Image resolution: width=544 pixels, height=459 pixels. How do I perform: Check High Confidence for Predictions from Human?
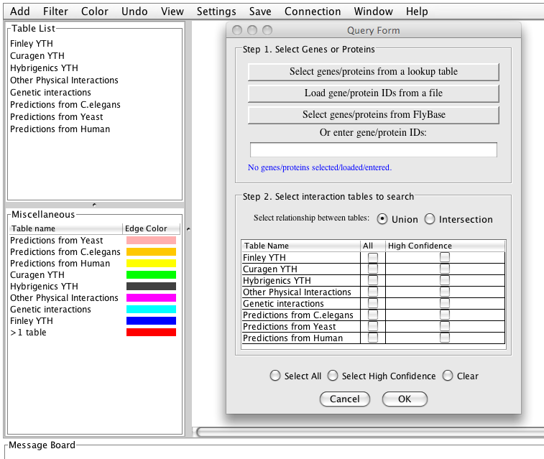point(445,338)
